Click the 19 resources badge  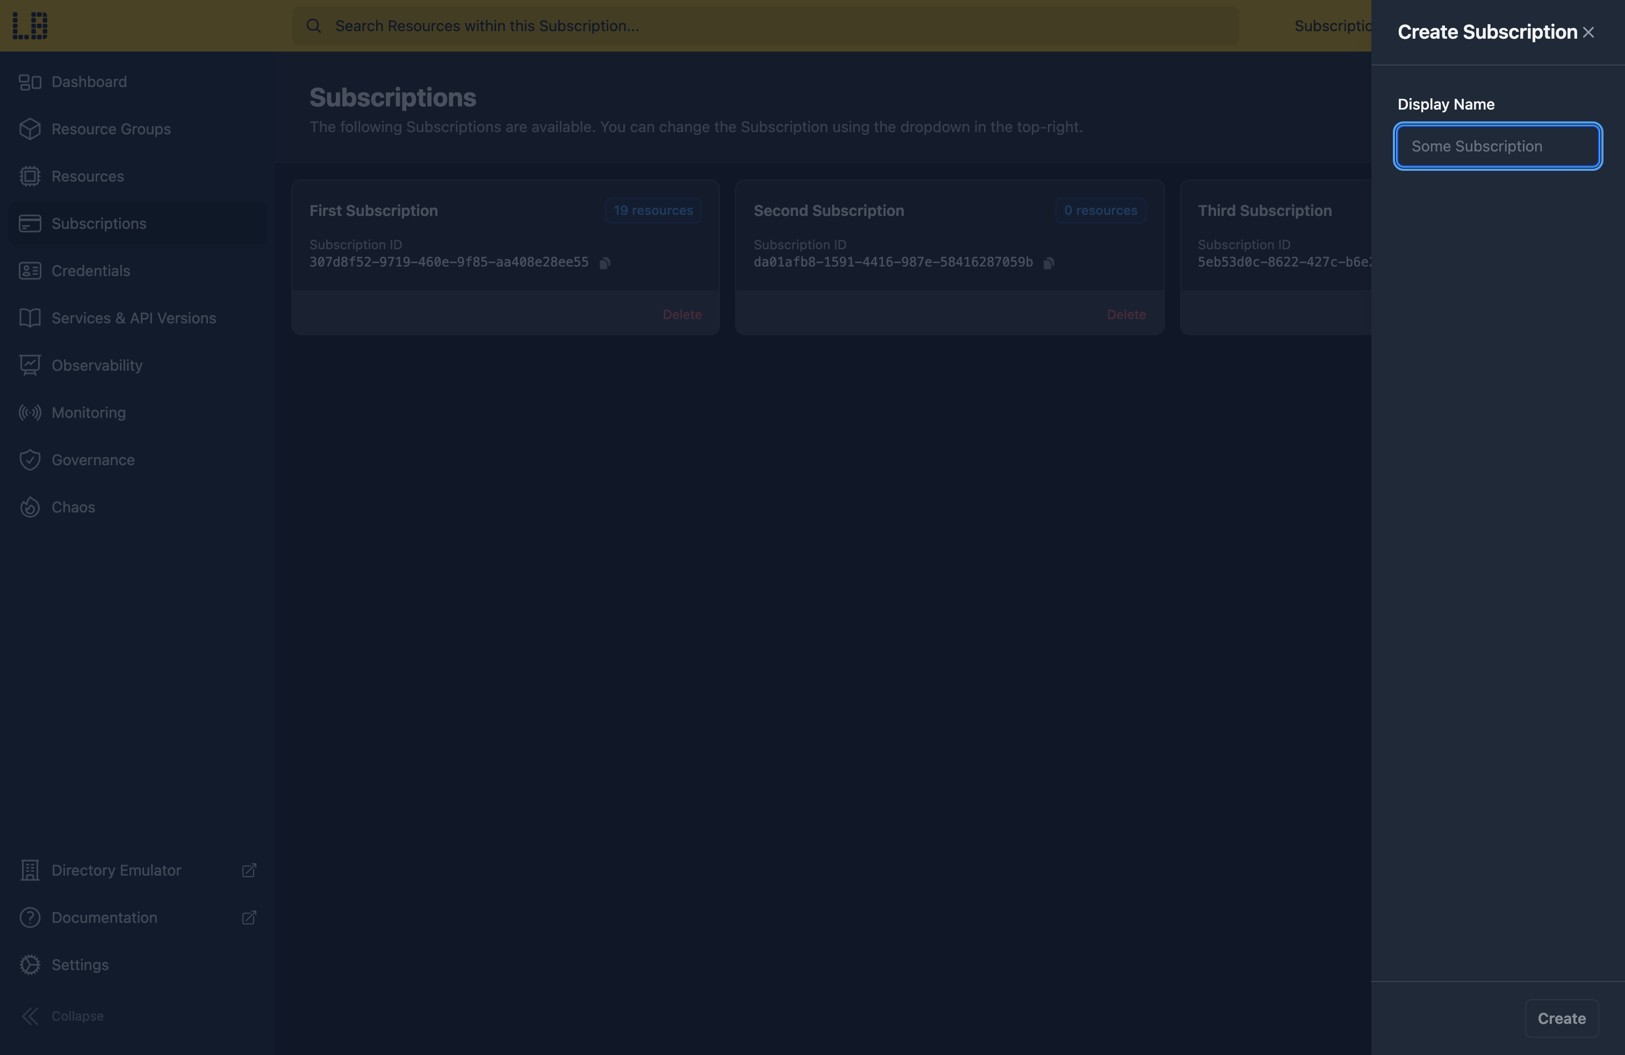(653, 210)
